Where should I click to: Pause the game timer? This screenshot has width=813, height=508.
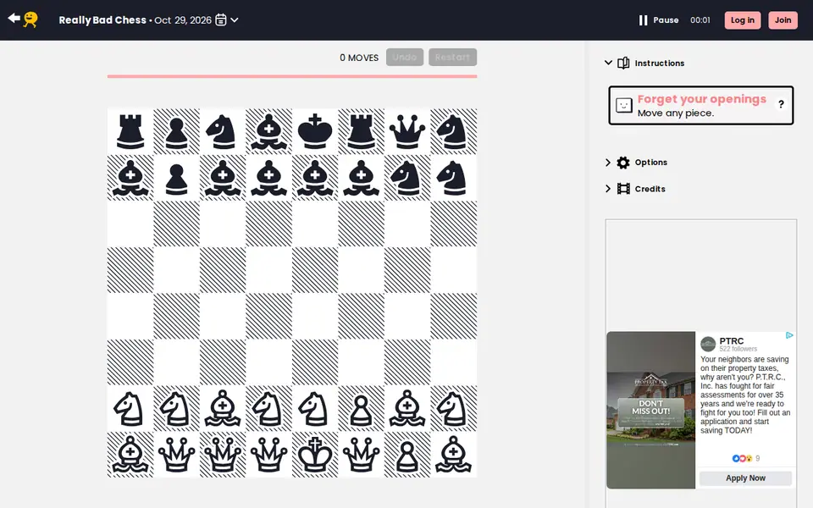659,19
